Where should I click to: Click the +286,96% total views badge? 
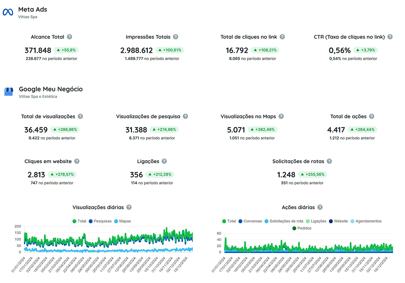(65, 129)
